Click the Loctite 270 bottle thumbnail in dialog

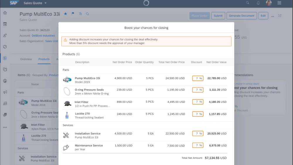(x=67, y=115)
